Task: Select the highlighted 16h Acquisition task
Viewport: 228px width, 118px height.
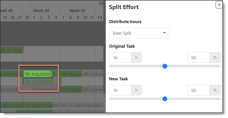Action: tap(37, 74)
